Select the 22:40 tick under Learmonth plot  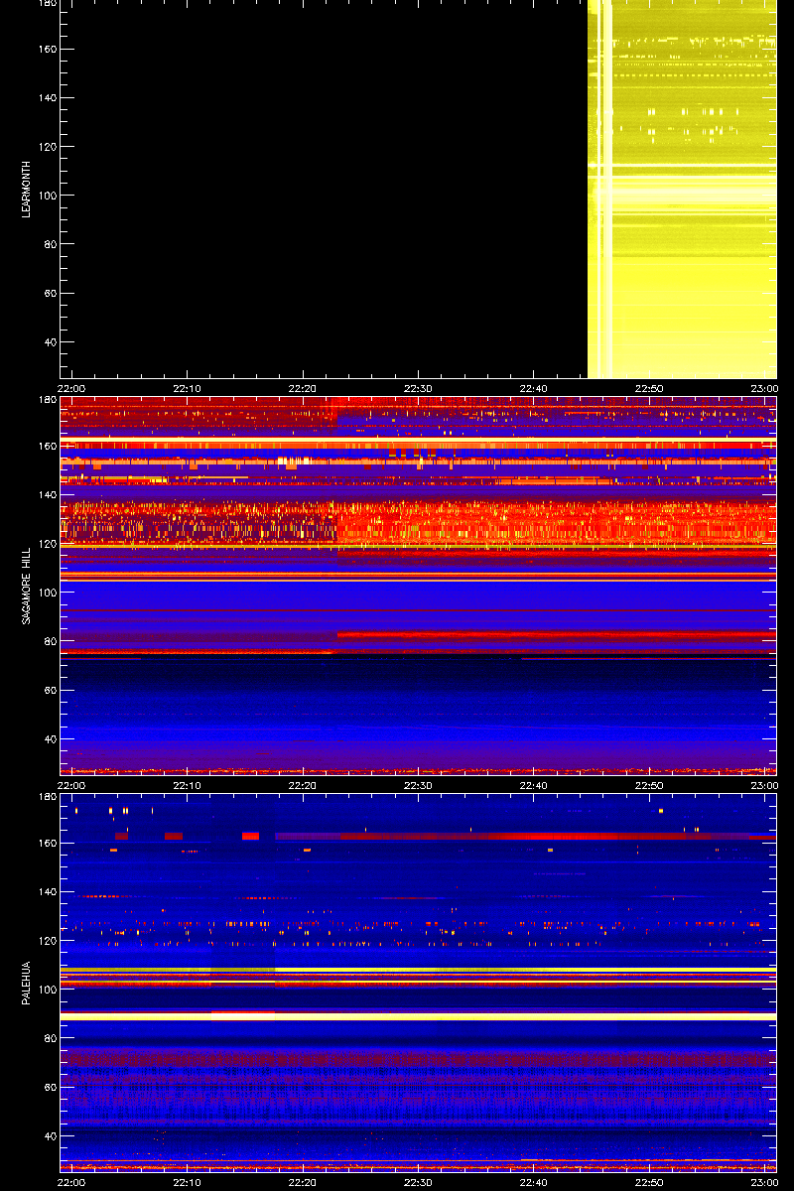tap(534, 388)
